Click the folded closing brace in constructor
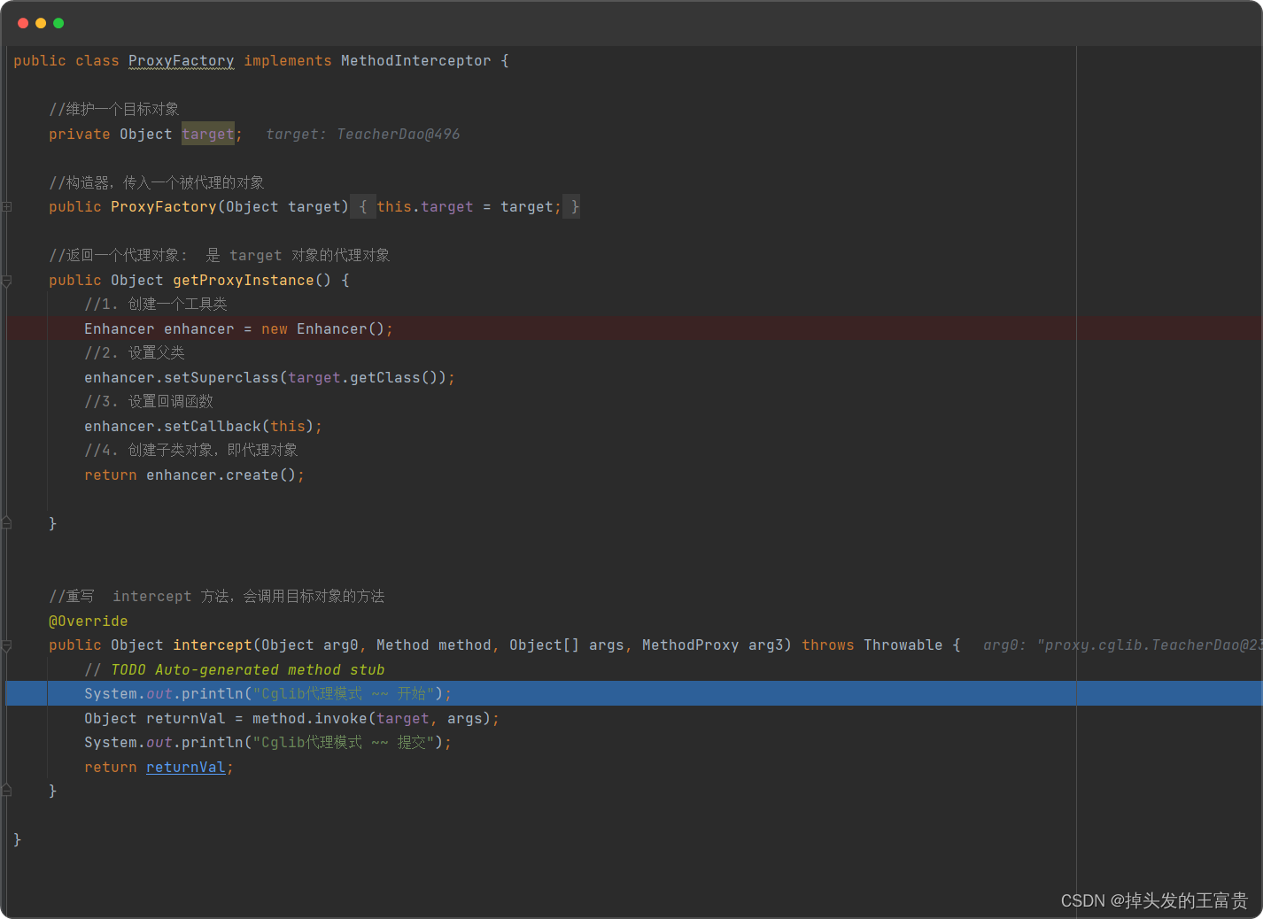Screen dimensions: 1263x919 (574, 207)
